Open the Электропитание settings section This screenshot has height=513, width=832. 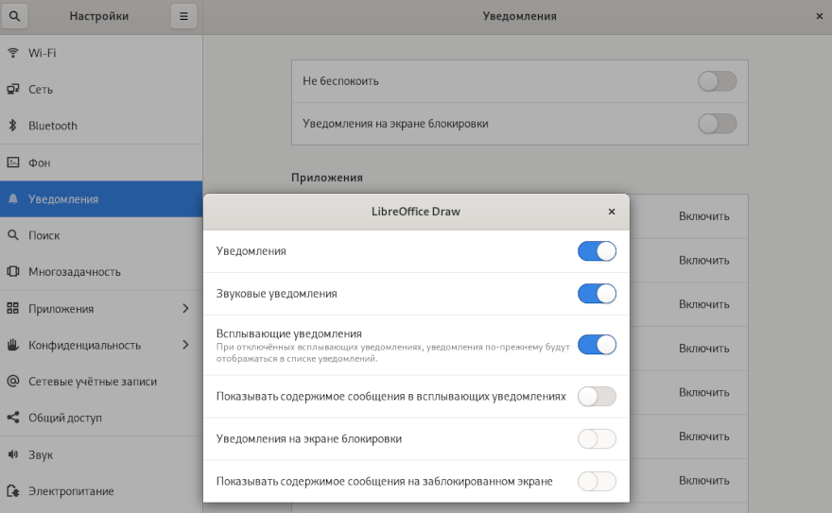[x=71, y=491]
